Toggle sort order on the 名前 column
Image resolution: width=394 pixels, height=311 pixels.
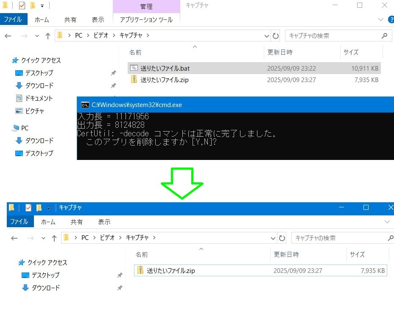(136, 52)
